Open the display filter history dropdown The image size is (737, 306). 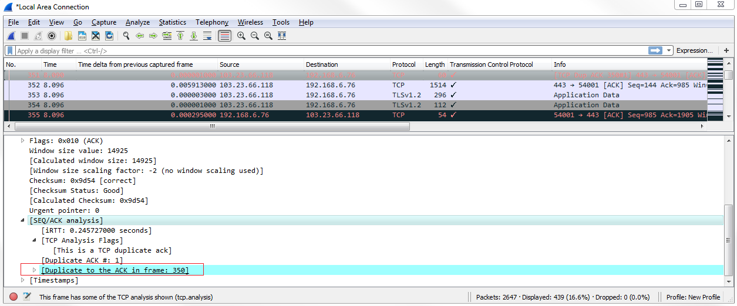coord(669,50)
